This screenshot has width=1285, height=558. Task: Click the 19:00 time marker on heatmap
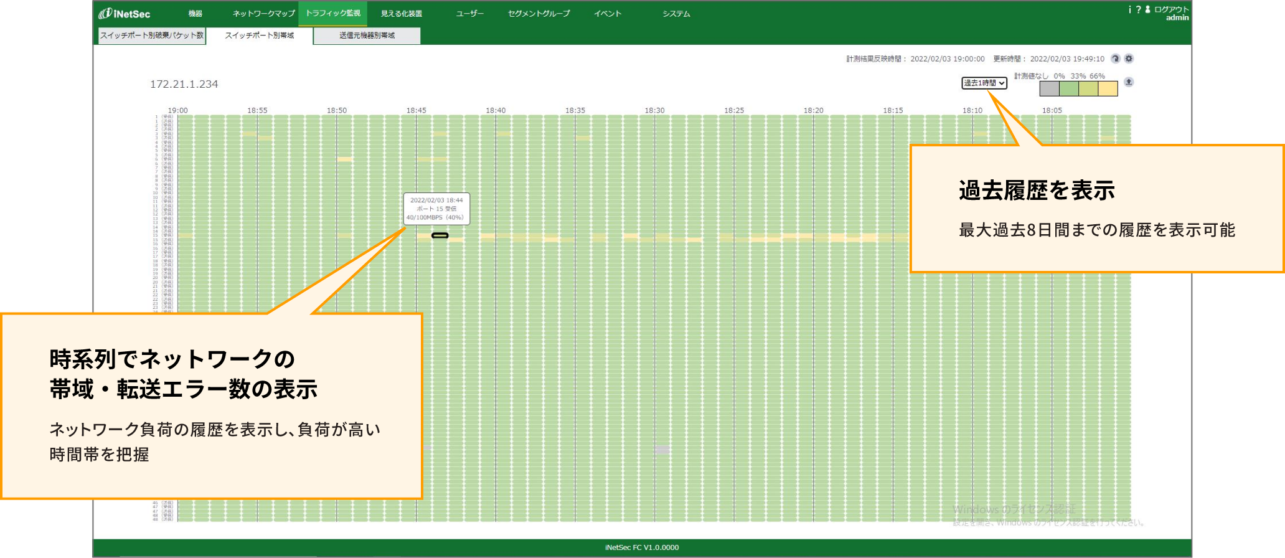178,110
